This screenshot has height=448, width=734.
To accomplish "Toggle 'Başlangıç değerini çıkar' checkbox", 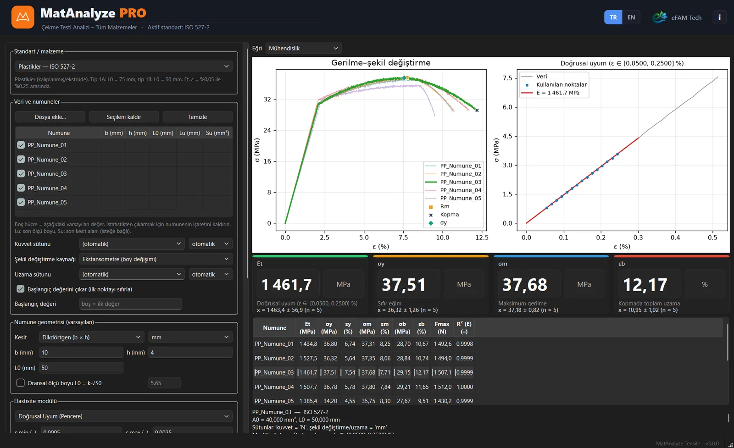I will [x=21, y=289].
